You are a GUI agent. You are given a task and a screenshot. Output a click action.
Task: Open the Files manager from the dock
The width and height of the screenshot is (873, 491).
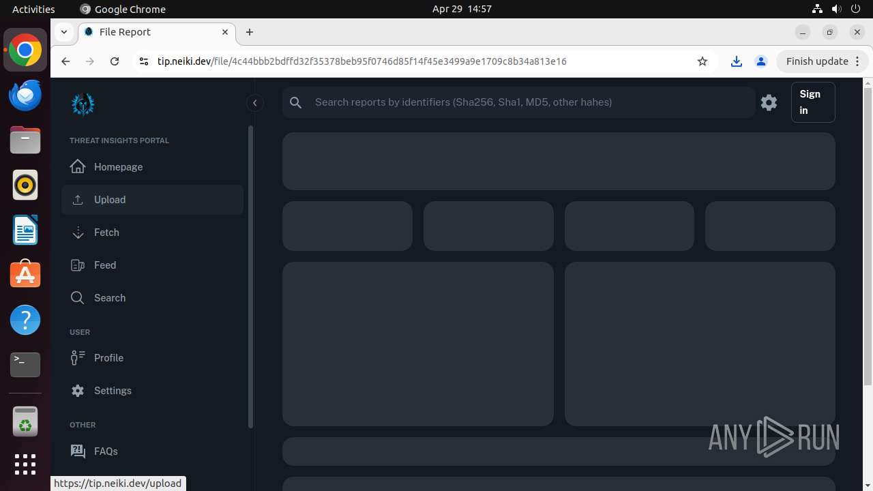25,140
